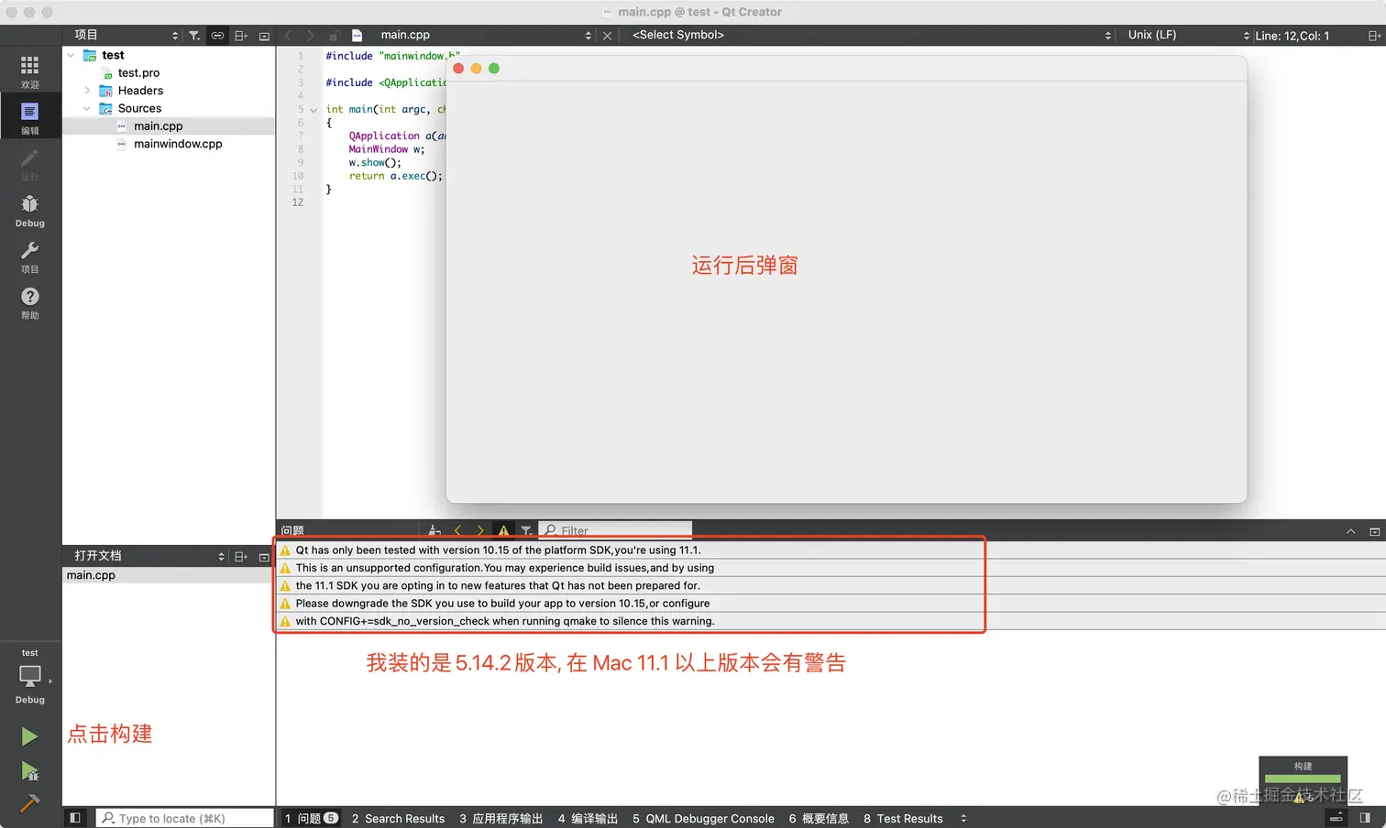
Task: Open the 问题 issues tab
Action: (x=311, y=818)
